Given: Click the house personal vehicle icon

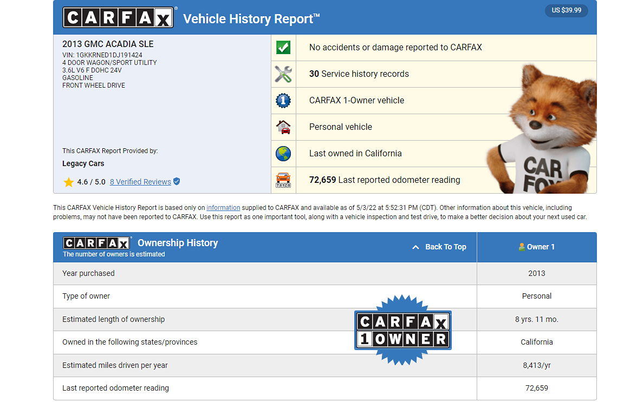Looking at the screenshot, I should pyautogui.click(x=283, y=127).
